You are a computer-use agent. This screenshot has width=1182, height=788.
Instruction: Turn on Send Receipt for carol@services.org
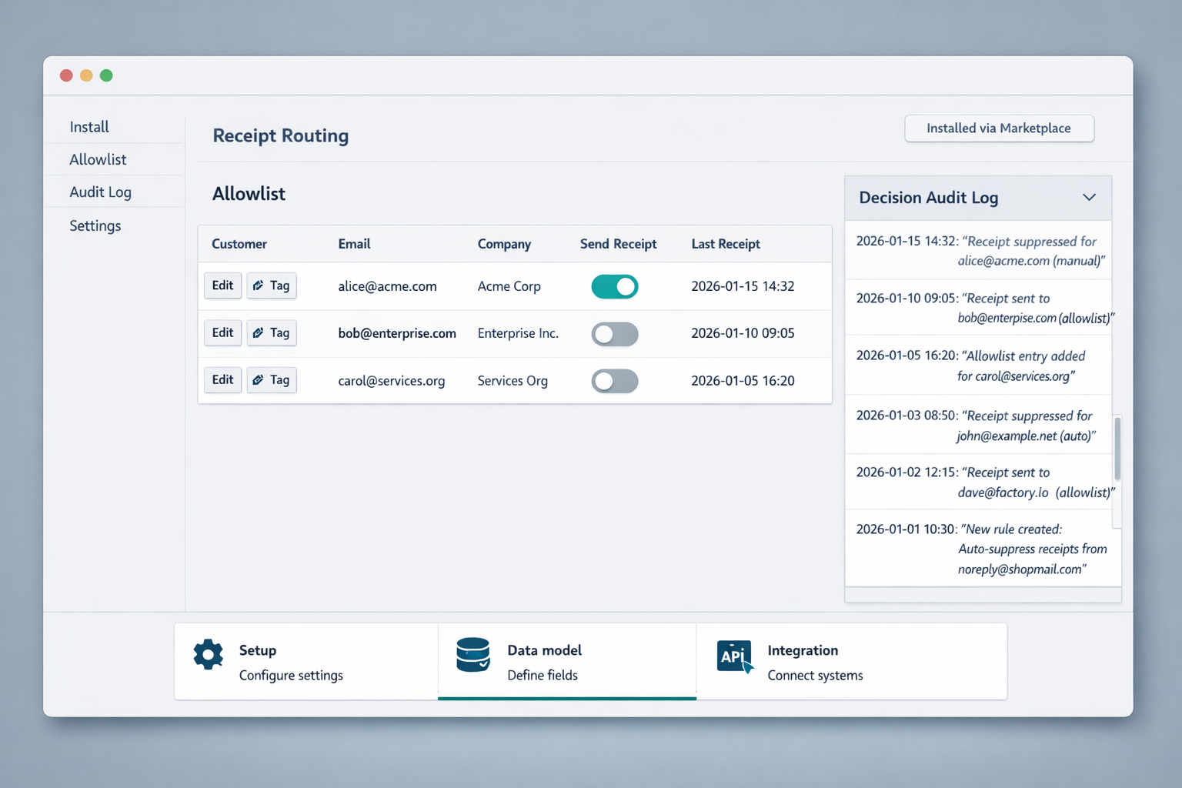tap(614, 381)
